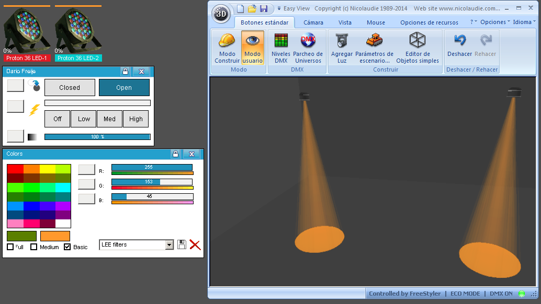Set strobe to Low
The height and width of the screenshot is (304, 541).
pos(84,119)
